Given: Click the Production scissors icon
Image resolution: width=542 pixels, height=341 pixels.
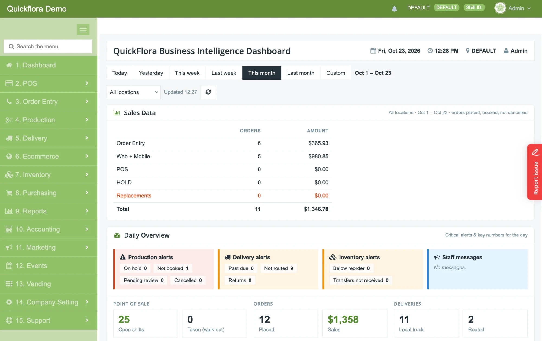Looking at the screenshot, I should click(x=9, y=120).
